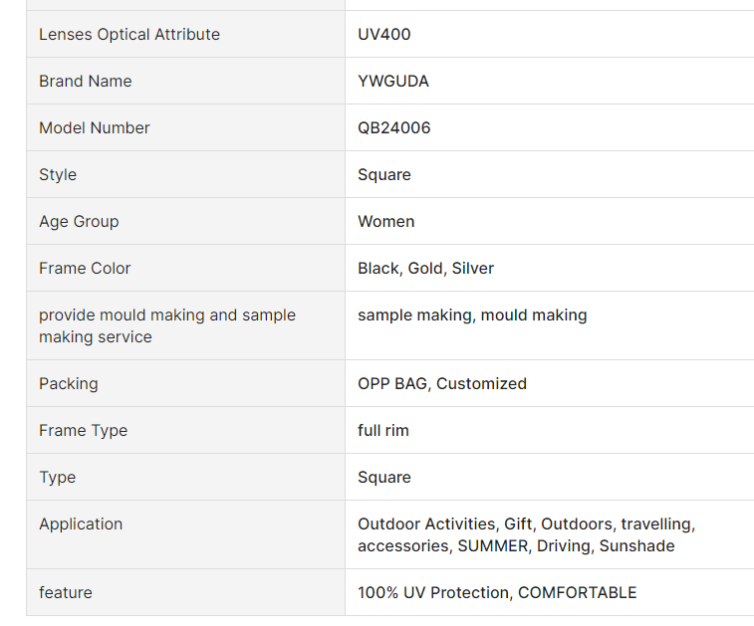Click the Black, Gold, Silver value
Image resolution: width=754 pixels, height=626 pixels.
426,269
